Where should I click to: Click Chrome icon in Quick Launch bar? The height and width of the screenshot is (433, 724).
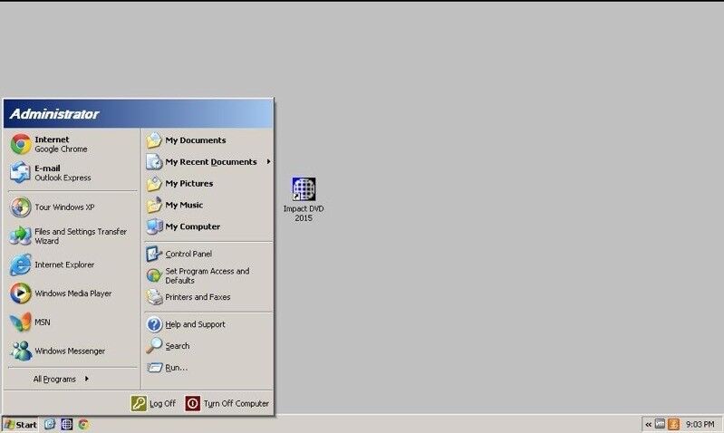83,424
